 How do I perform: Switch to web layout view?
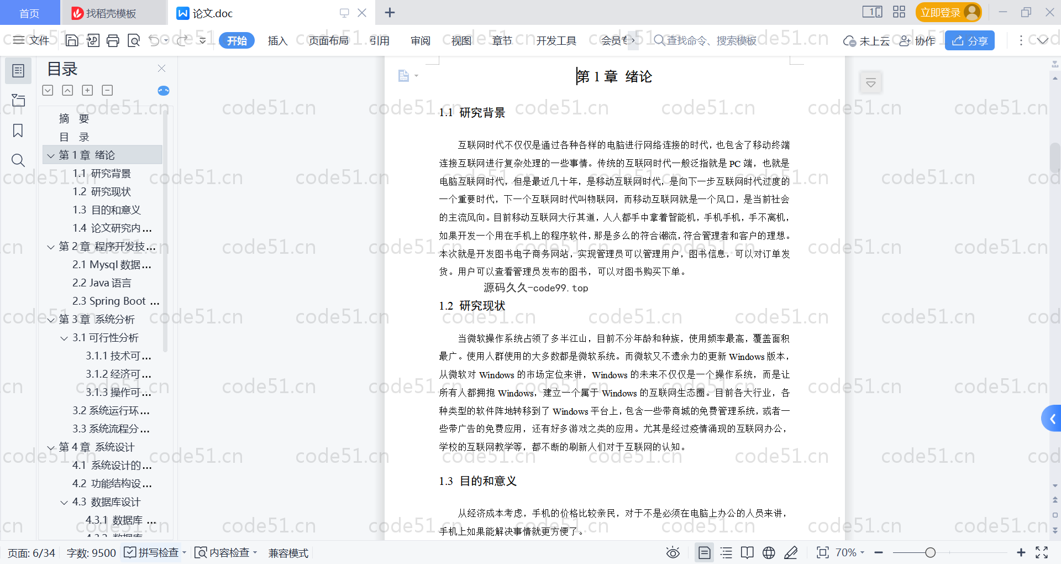tap(769, 552)
